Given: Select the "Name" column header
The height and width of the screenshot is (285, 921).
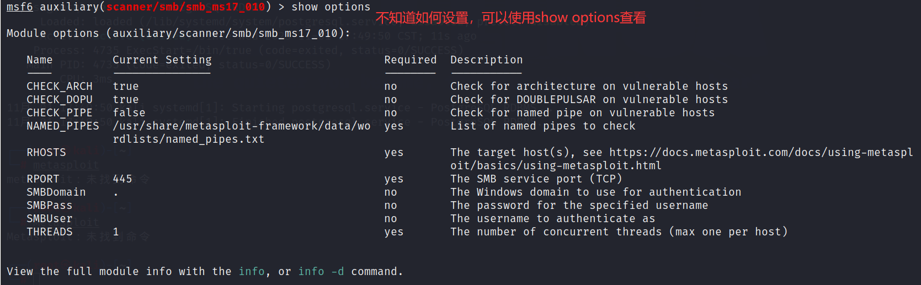Looking at the screenshot, I should (x=40, y=60).
